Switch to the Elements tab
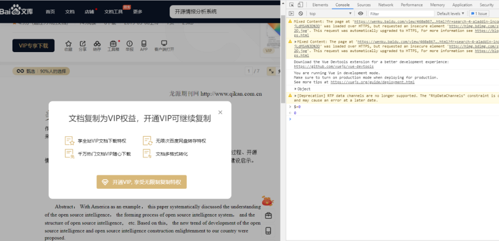Image resolution: width=499 pixels, height=241 pixels. (320, 5)
